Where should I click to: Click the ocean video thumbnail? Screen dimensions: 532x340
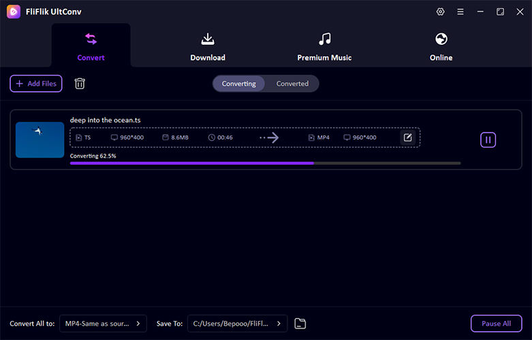(x=40, y=140)
